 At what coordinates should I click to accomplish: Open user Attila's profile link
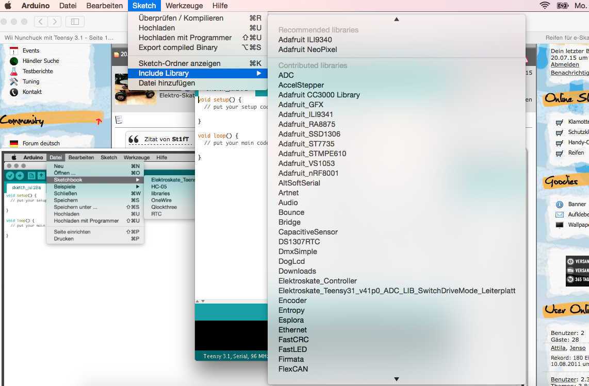coord(558,348)
